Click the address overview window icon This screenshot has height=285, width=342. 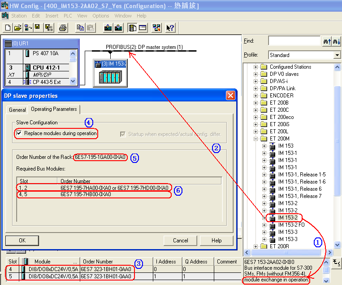(x=143, y=28)
